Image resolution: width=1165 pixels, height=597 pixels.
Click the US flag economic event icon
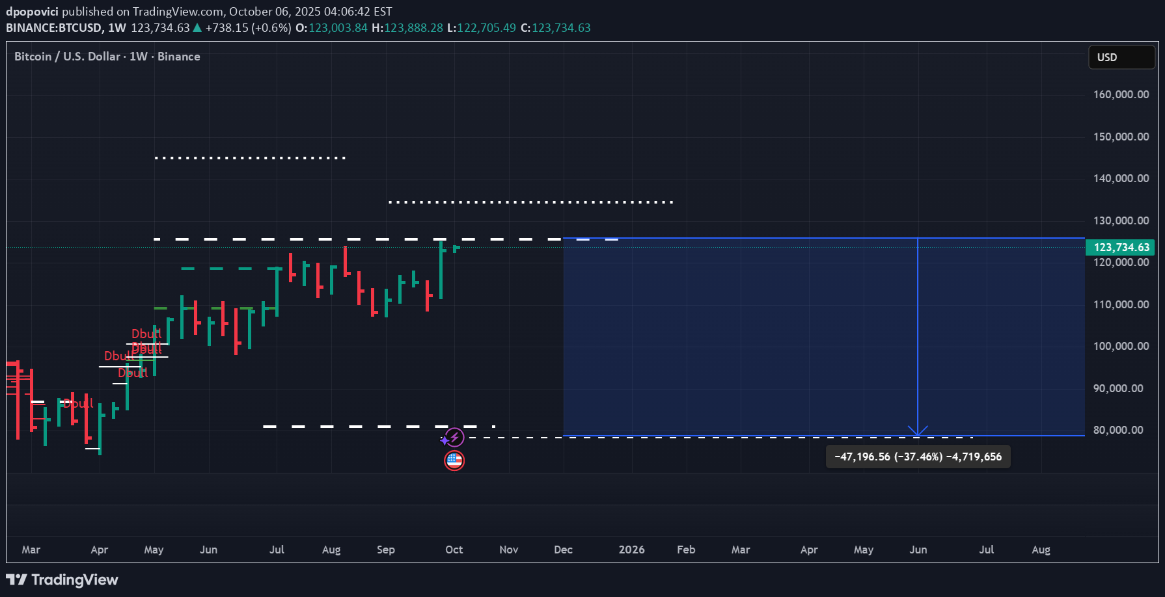454,460
